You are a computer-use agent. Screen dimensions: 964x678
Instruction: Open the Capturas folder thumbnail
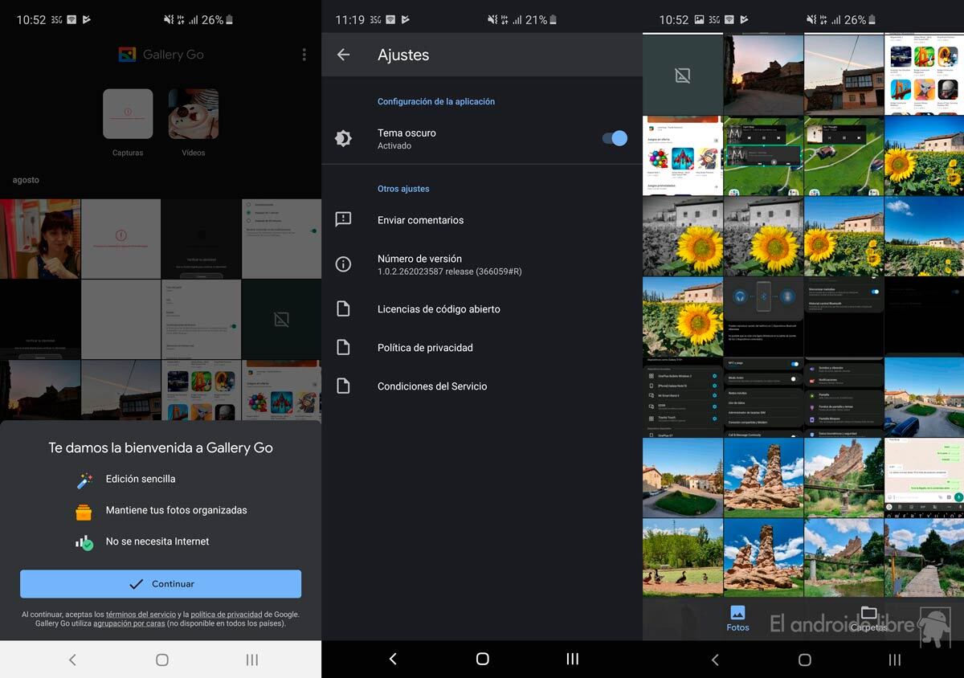pyautogui.click(x=128, y=114)
